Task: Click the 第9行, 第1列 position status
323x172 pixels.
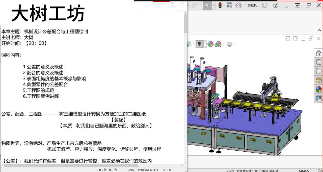Action: pyautogui.click(x=108, y=170)
